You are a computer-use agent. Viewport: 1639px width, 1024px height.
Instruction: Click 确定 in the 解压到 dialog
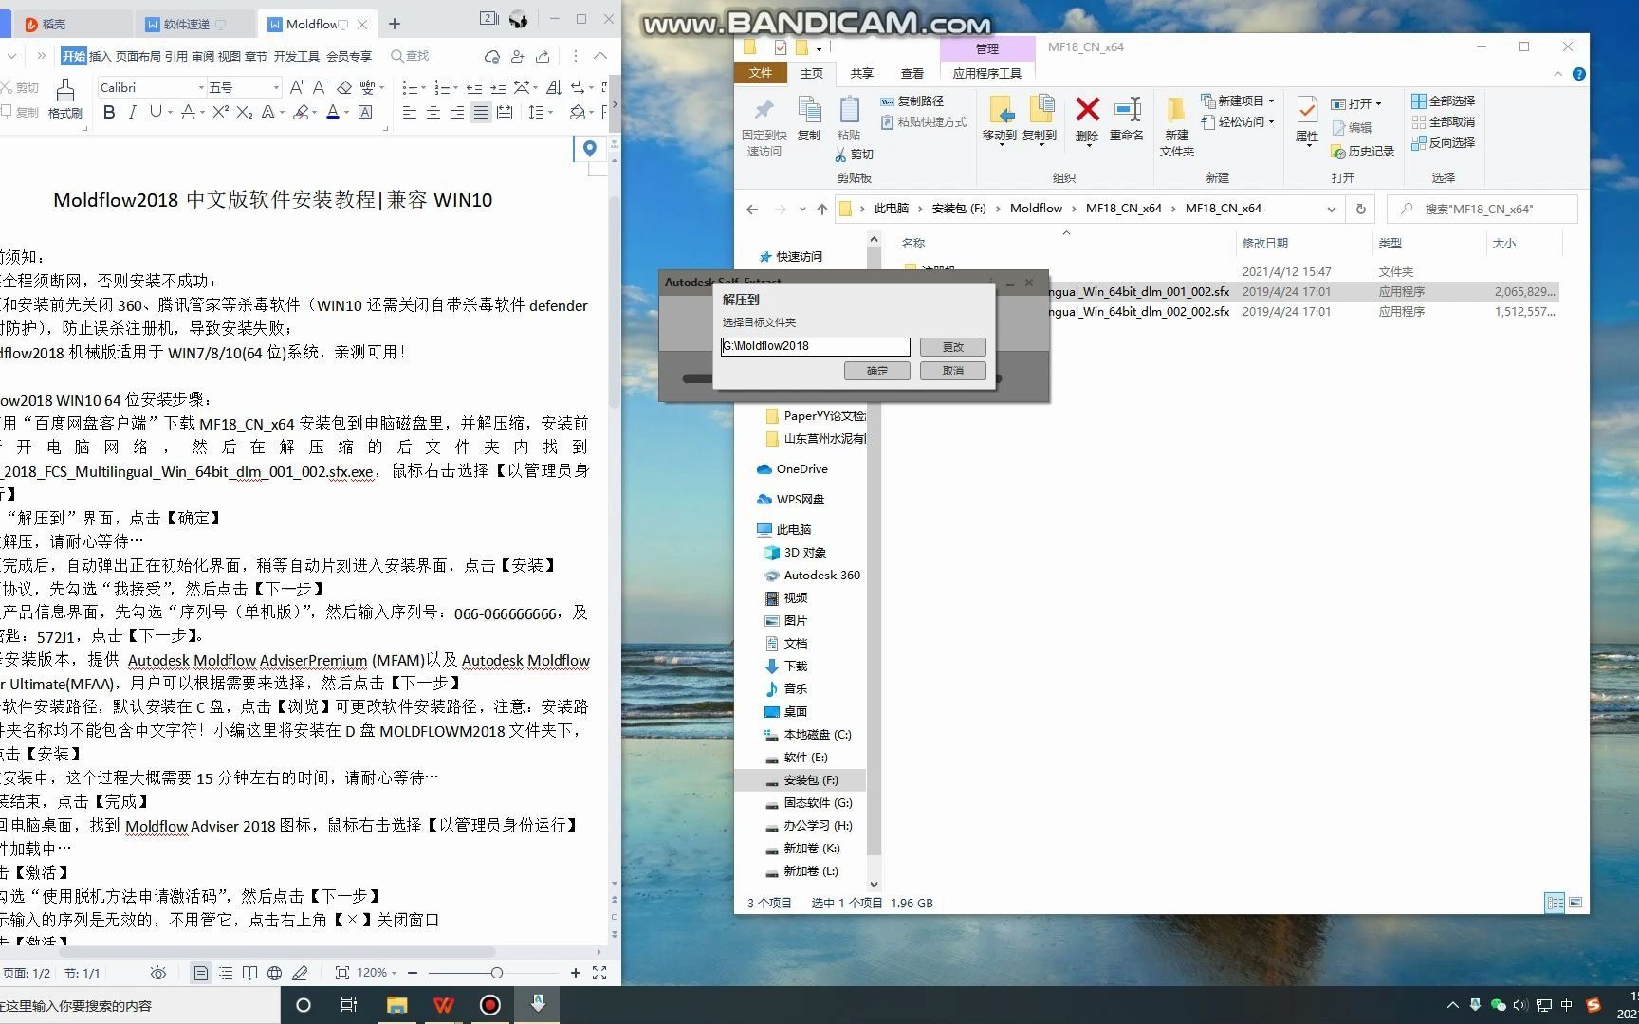(x=877, y=371)
